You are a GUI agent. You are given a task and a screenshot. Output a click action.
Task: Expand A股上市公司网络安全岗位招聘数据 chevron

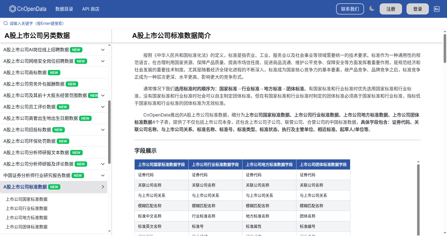[103, 61]
